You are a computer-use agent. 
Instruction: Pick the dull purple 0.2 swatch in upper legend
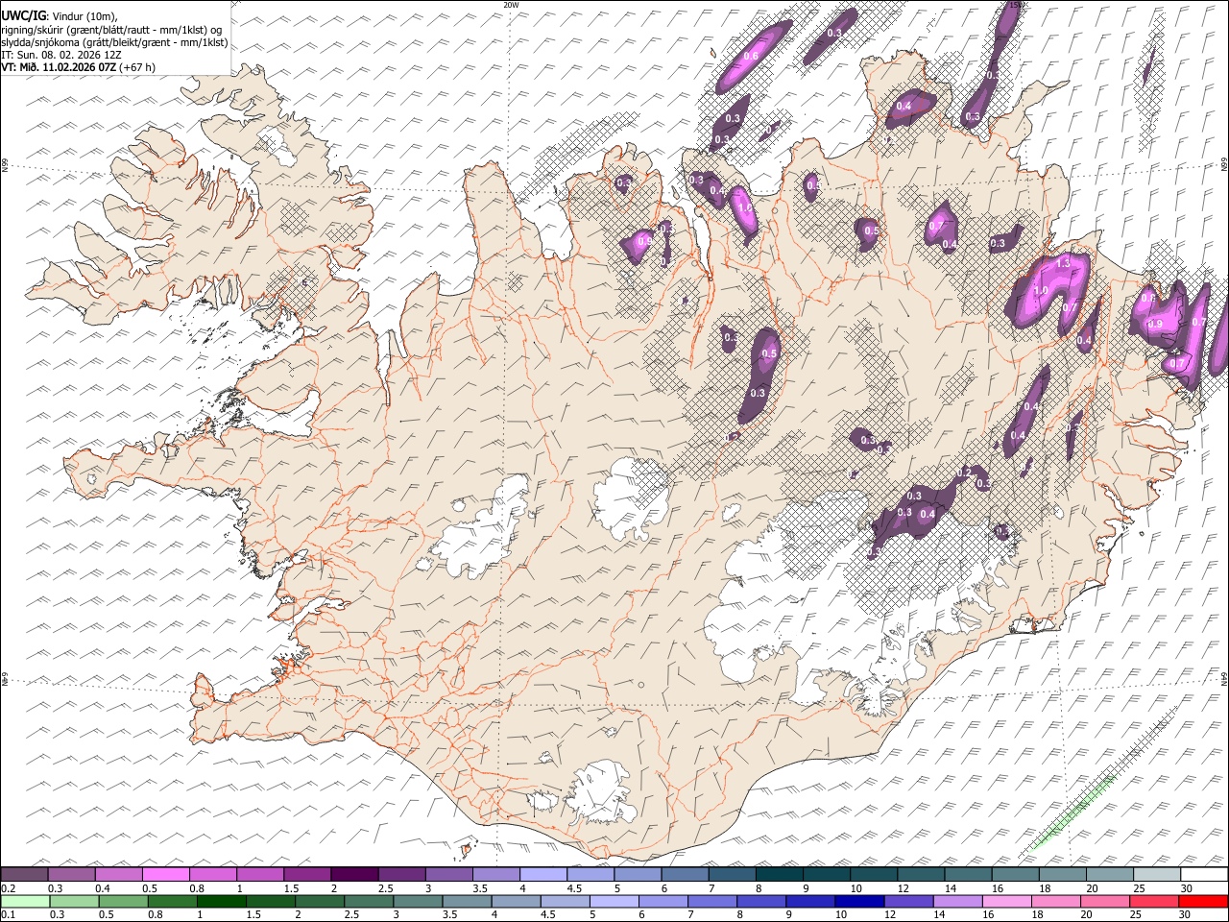pyautogui.click(x=24, y=874)
